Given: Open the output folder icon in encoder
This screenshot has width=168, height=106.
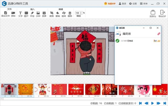Looking at the screenshot, I should [x=159, y=41].
